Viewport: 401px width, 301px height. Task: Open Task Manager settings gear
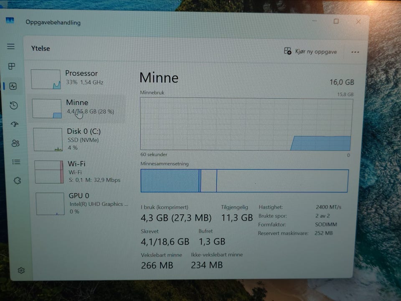tap(21, 270)
